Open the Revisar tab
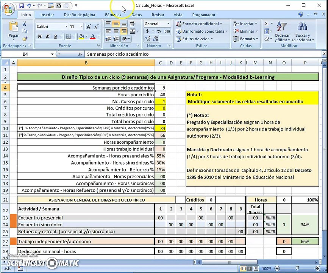Viewport: 328px width, 273px height. click(x=158, y=15)
